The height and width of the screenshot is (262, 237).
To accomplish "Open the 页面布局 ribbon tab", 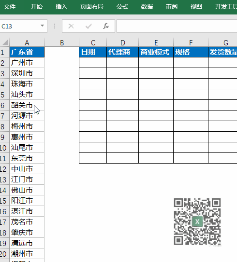I will pyautogui.click(x=91, y=7).
